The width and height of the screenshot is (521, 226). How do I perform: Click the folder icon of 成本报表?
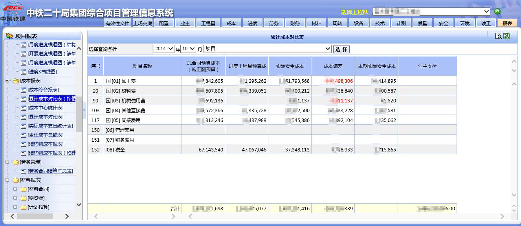coord(16,81)
